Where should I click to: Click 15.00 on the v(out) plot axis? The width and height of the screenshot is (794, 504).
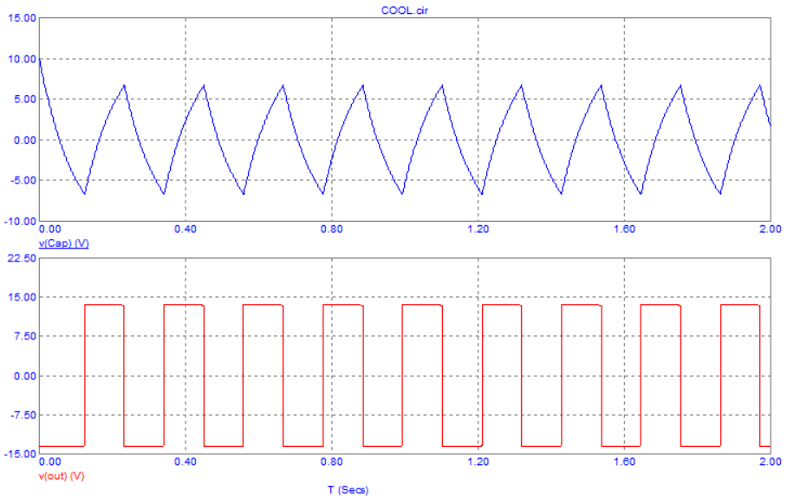click(x=23, y=298)
